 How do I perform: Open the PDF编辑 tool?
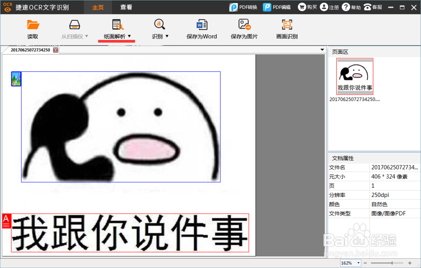pos(277,7)
